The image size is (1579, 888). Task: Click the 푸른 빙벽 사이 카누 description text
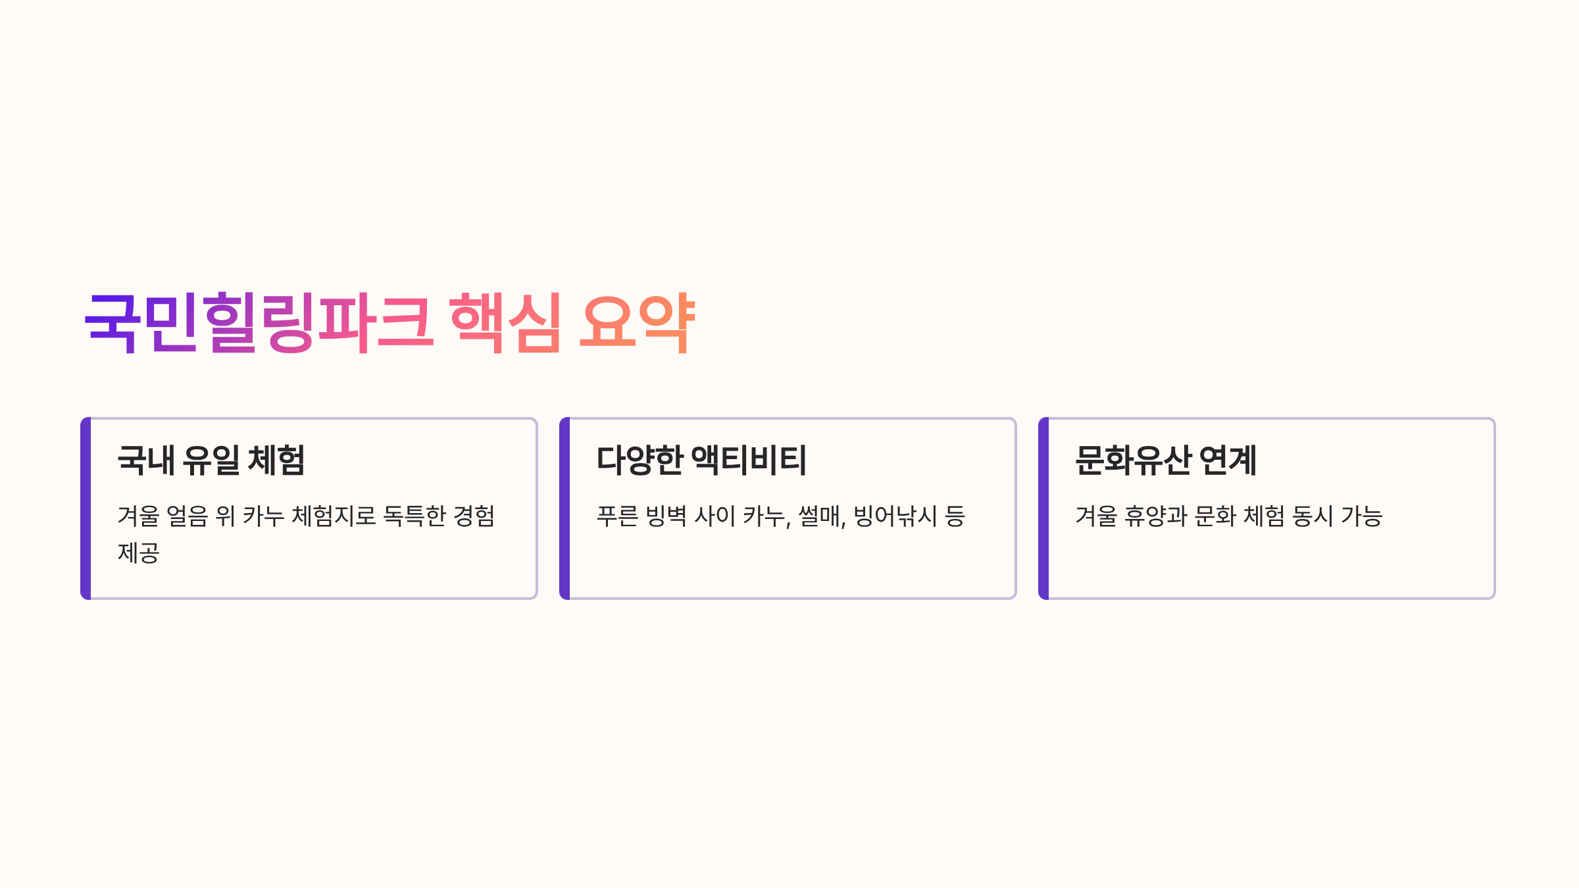click(x=781, y=516)
